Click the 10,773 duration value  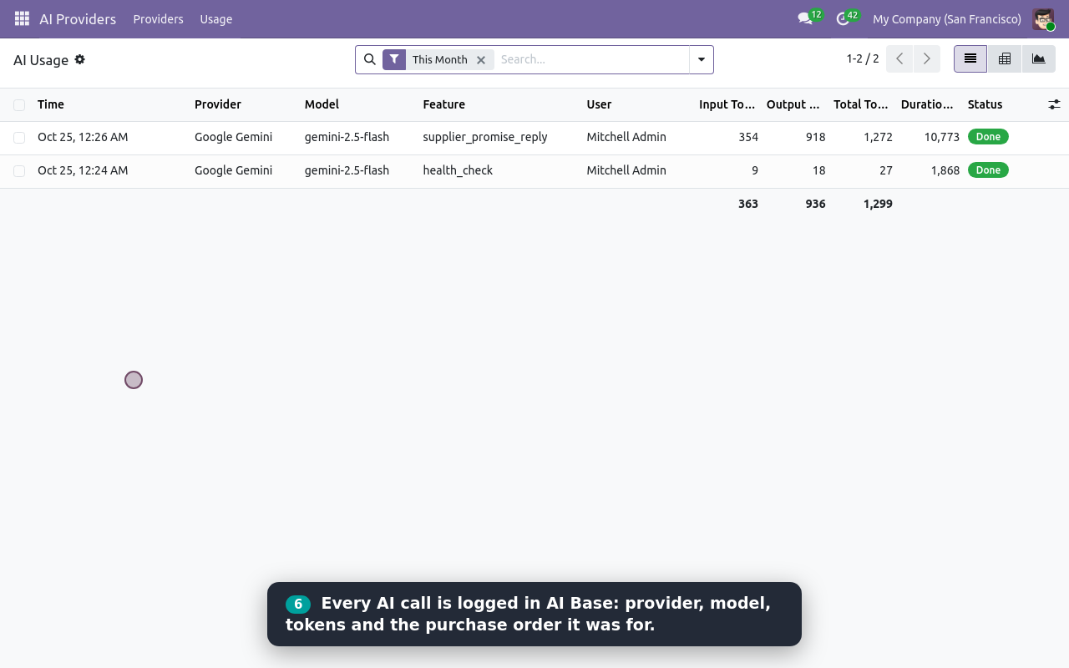[942, 137]
